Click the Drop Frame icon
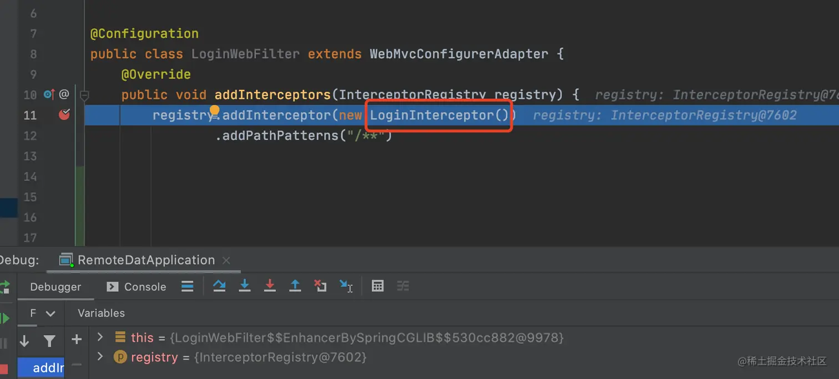This screenshot has width=839, height=379. tap(320, 286)
